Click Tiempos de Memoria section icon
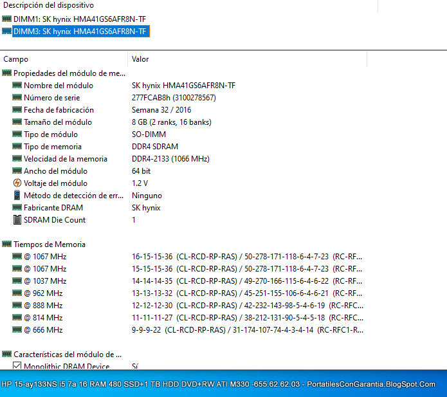 [x=7, y=245]
